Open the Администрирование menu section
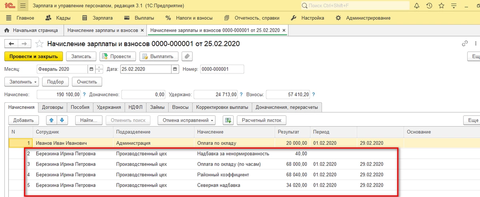The width and height of the screenshot is (480, 197). pos(363,18)
